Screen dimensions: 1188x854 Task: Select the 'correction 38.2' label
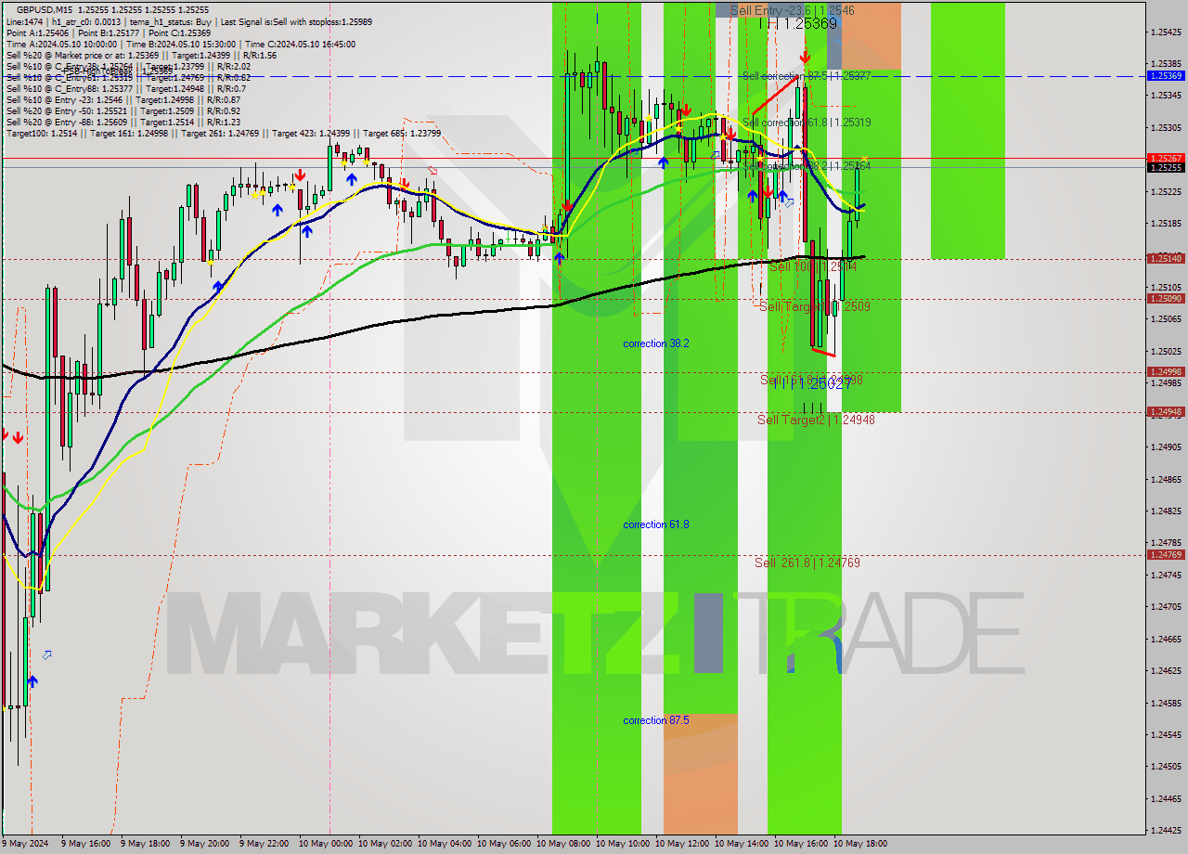click(x=656, y=343)
